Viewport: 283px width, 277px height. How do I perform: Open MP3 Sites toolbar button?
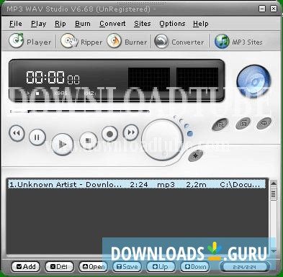(238, 42)
